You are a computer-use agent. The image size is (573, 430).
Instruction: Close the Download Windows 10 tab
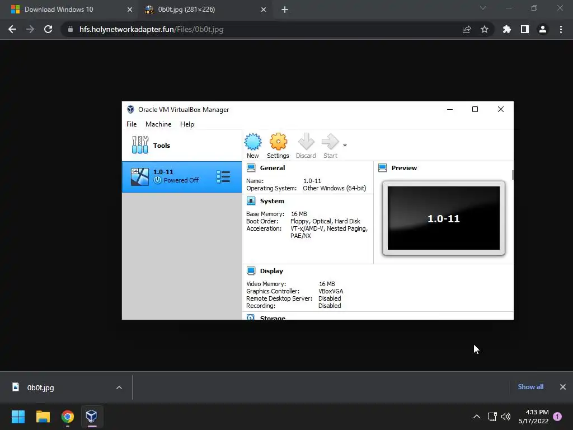point(130,10)
